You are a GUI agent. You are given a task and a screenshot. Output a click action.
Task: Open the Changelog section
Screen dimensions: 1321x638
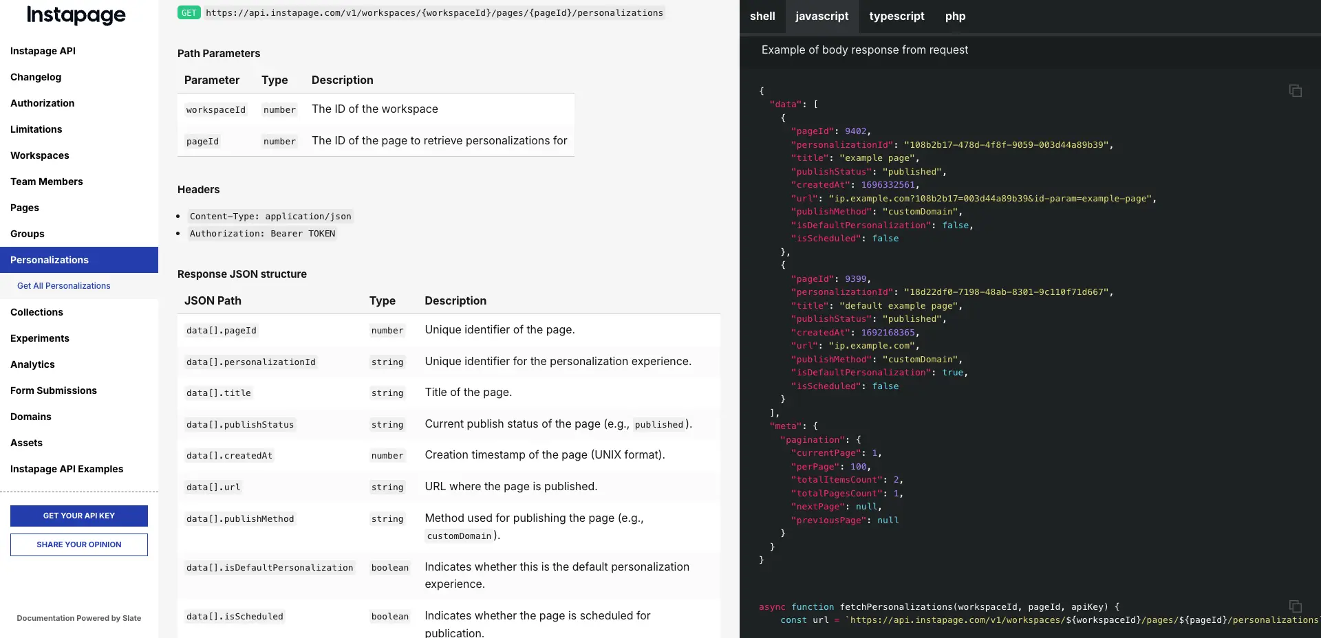pos(35,77)
